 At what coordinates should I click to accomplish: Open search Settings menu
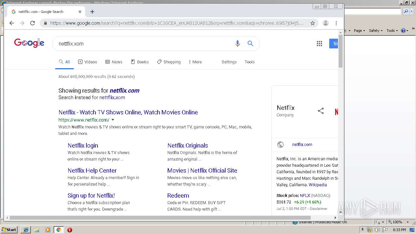(x=229, y=62)
